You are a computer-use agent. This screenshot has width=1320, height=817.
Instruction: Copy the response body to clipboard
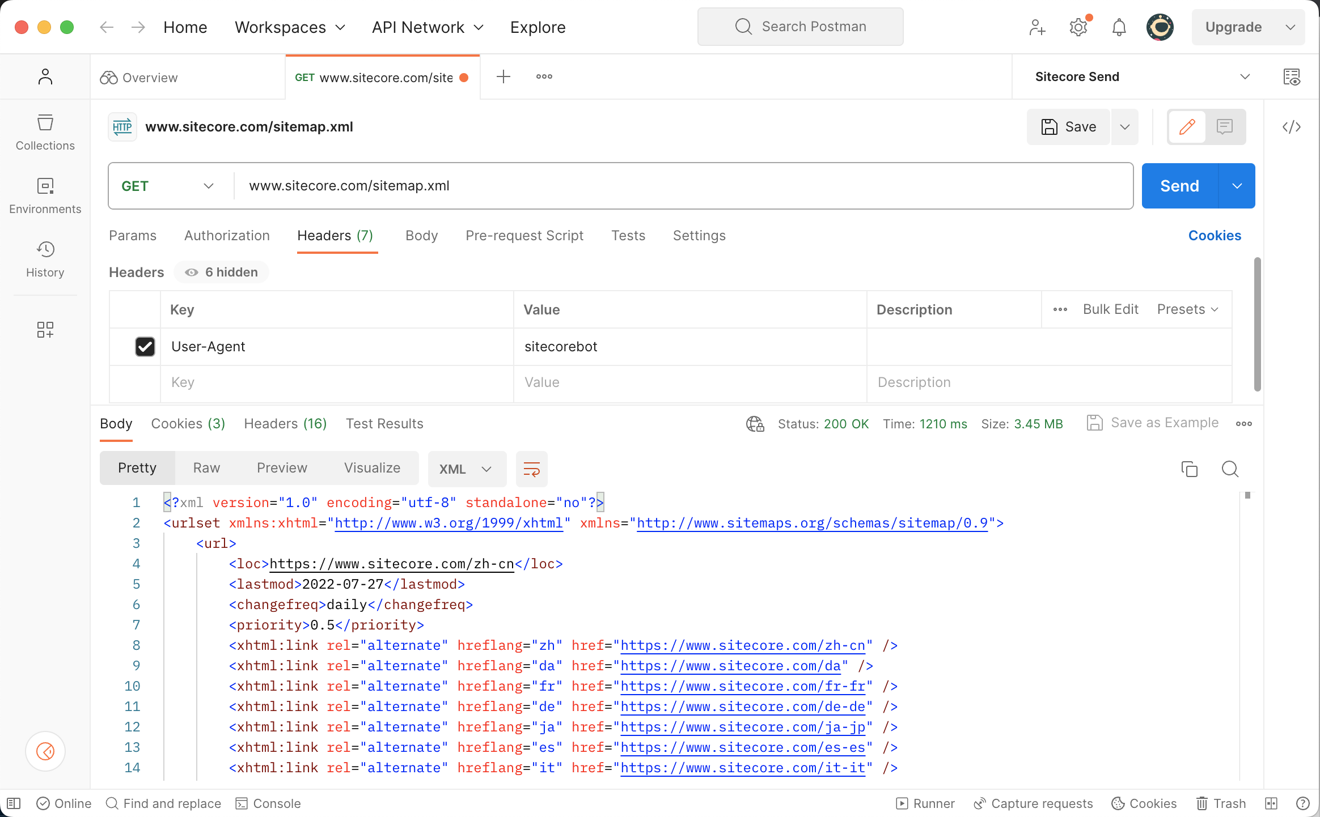tap(1190, 469)
